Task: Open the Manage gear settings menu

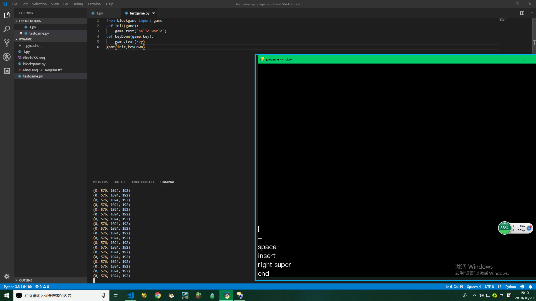Action: (7, 276)
